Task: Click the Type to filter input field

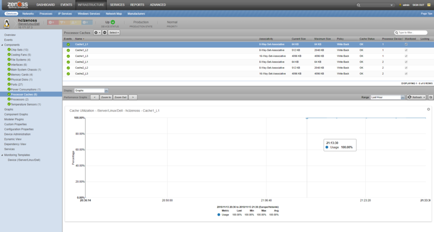Action: click(411, 33)
